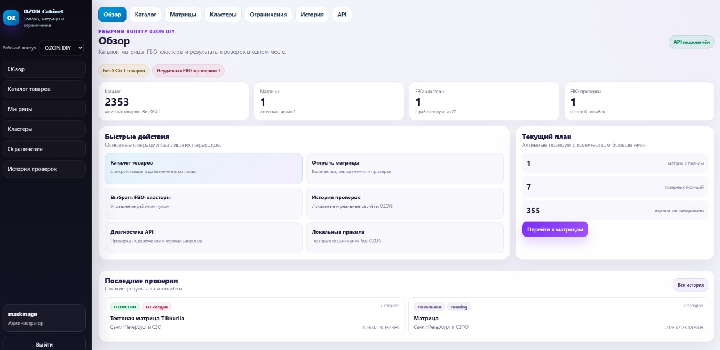The width and height of the screenshot is (720, 350).
Task: Click the 355 единиц запланировано row
Action: pos(615,211)
